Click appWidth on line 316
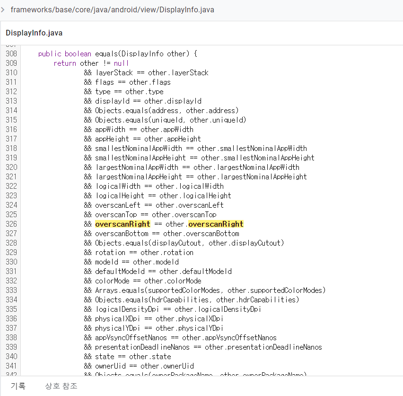Image resolution: width=403 pixels, height=396 pixels. 110,130
